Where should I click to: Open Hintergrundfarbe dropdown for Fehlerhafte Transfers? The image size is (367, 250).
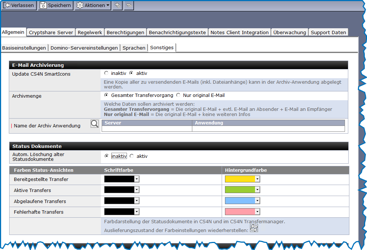(x=258, y=212)
